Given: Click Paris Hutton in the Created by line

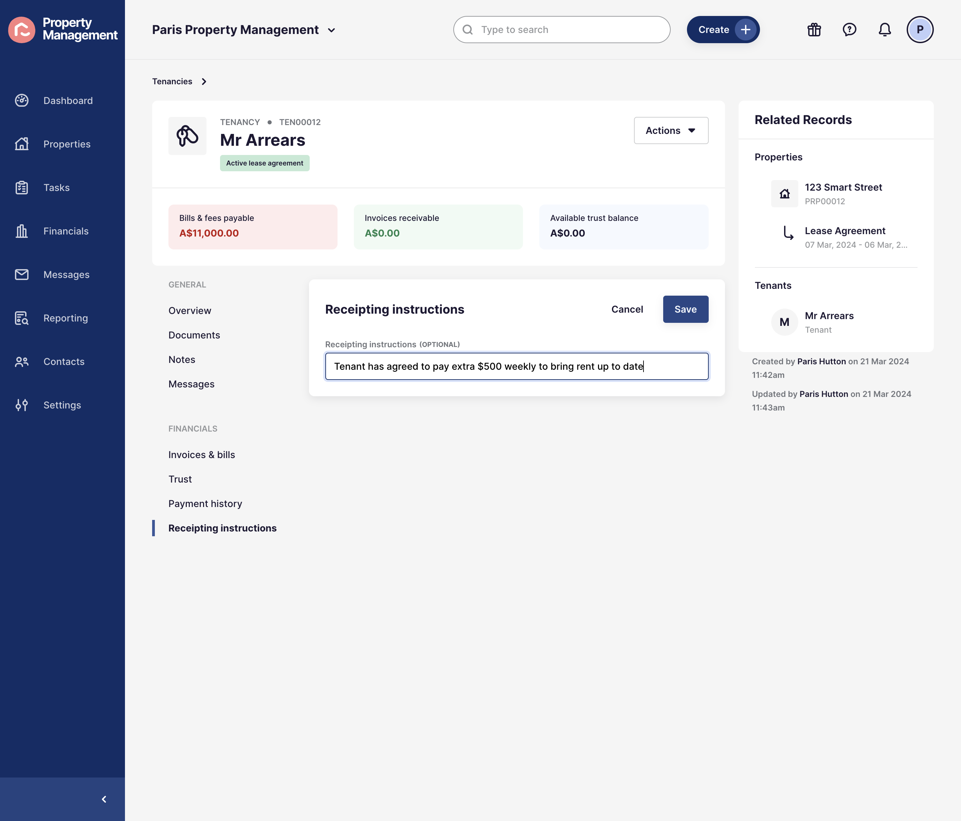Looking at the screenshot, I should click(821, 362).
